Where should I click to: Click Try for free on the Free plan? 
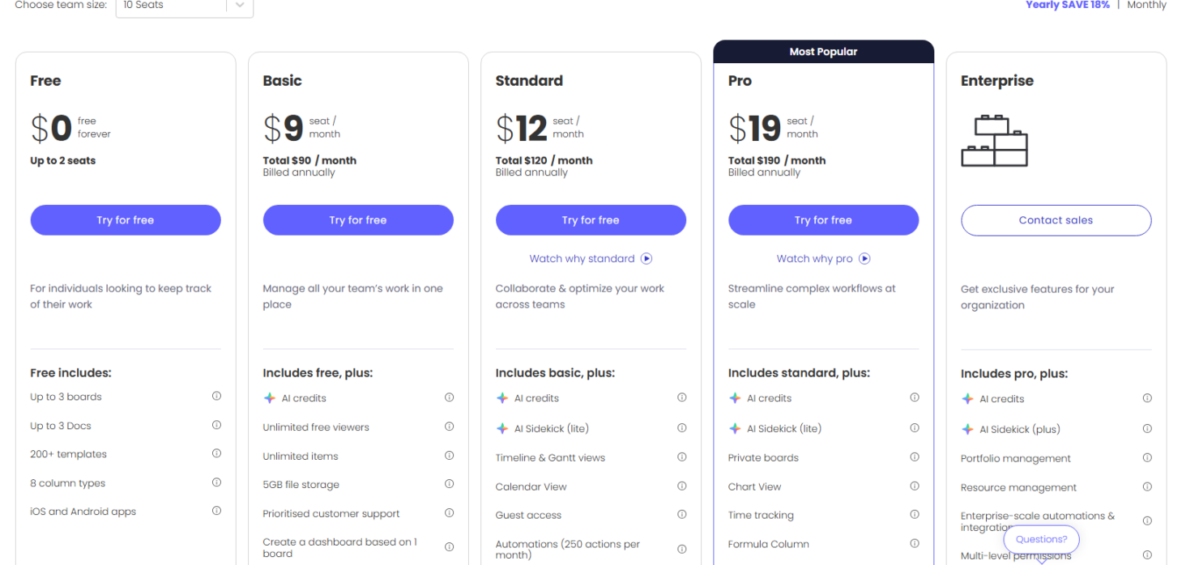(x=125, y=219)
